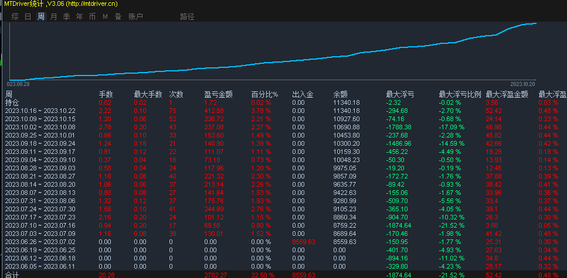
Task: Open the 备 tab
Action: pyautogui.click(x=118, y=16)
